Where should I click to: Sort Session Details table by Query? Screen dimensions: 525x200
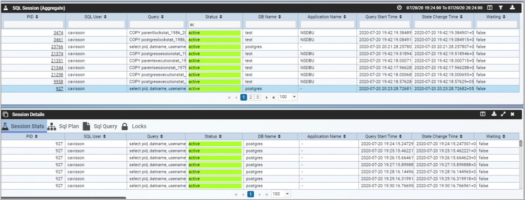click(161, 136)
